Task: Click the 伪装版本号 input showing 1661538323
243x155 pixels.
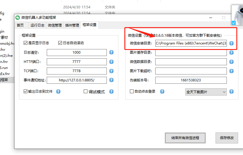Action: coord(191,80)
